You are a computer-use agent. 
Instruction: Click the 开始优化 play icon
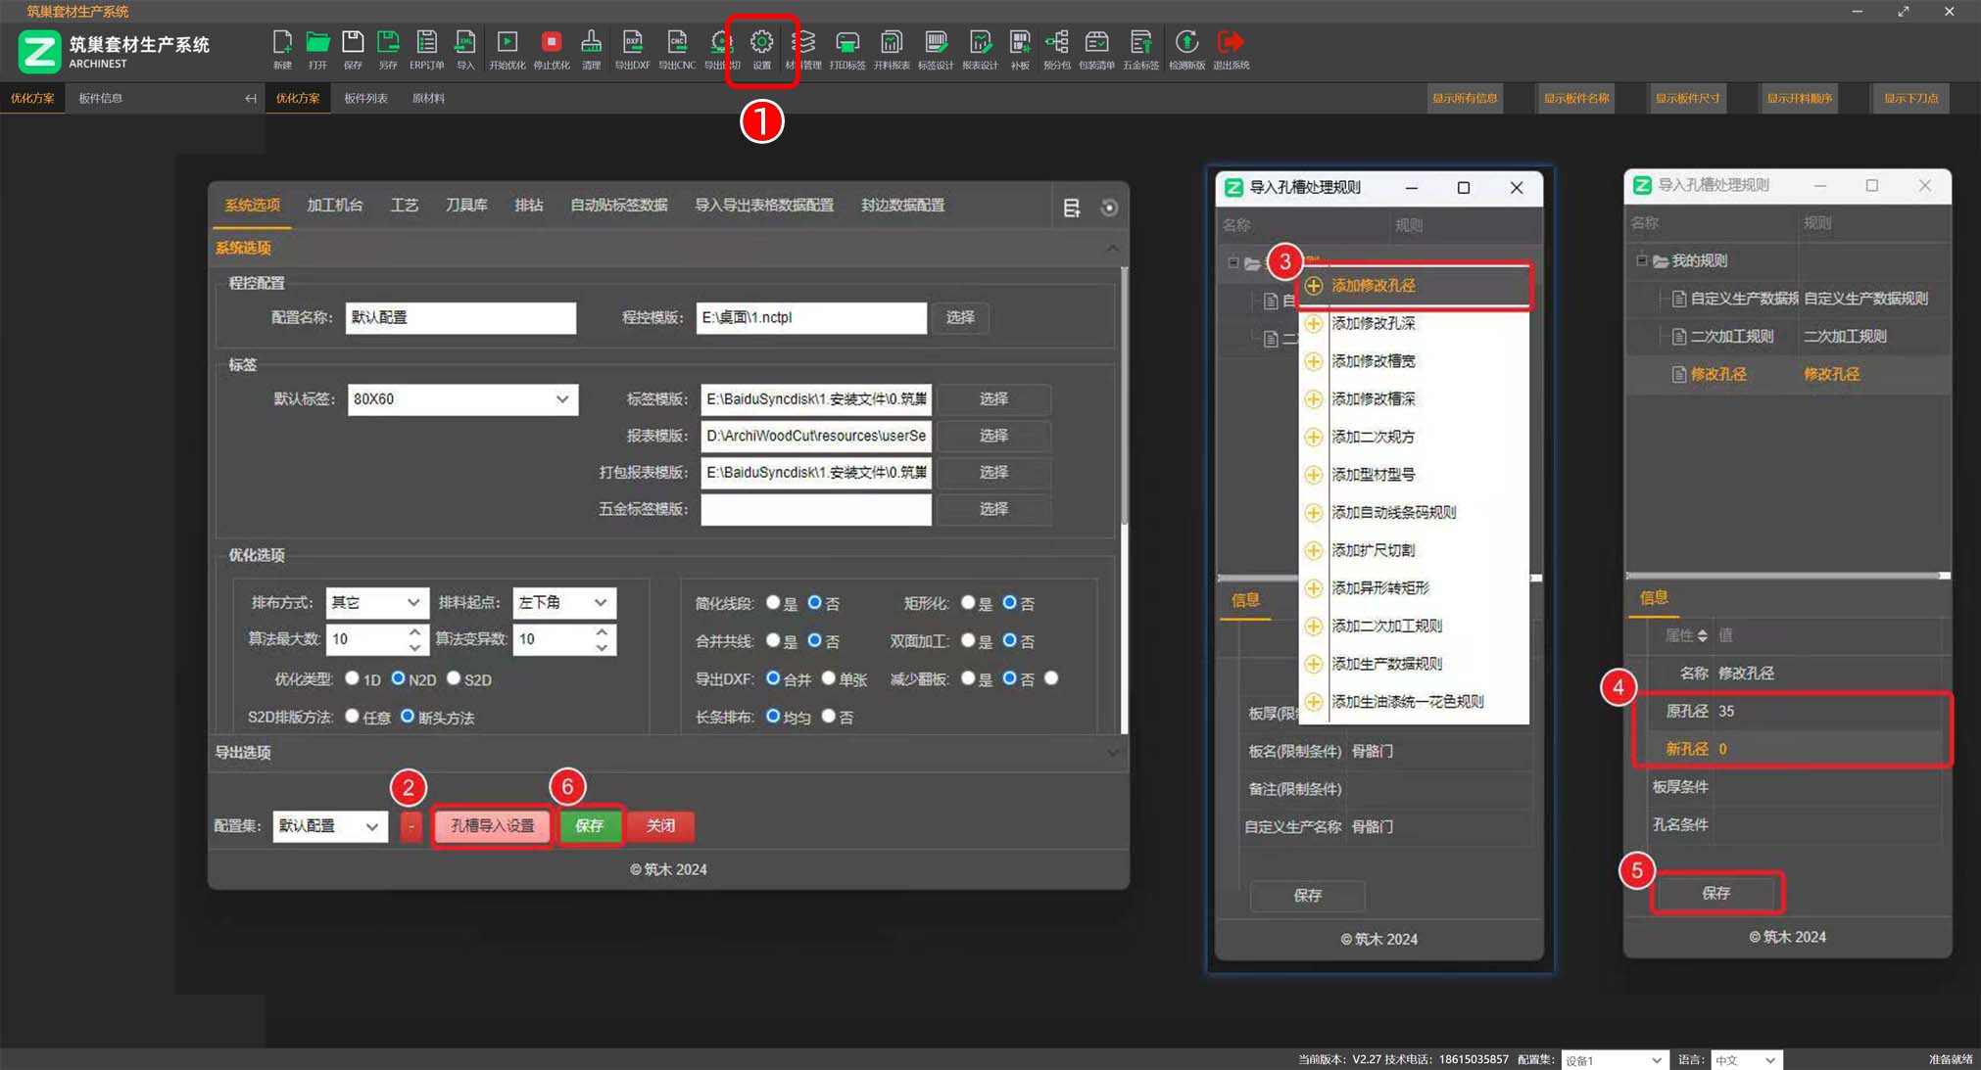pyautogui.click(x=507, y=42)
